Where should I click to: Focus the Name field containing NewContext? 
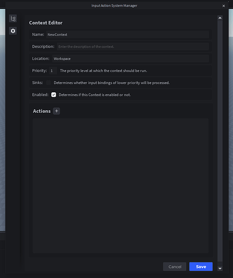point(128,34)
